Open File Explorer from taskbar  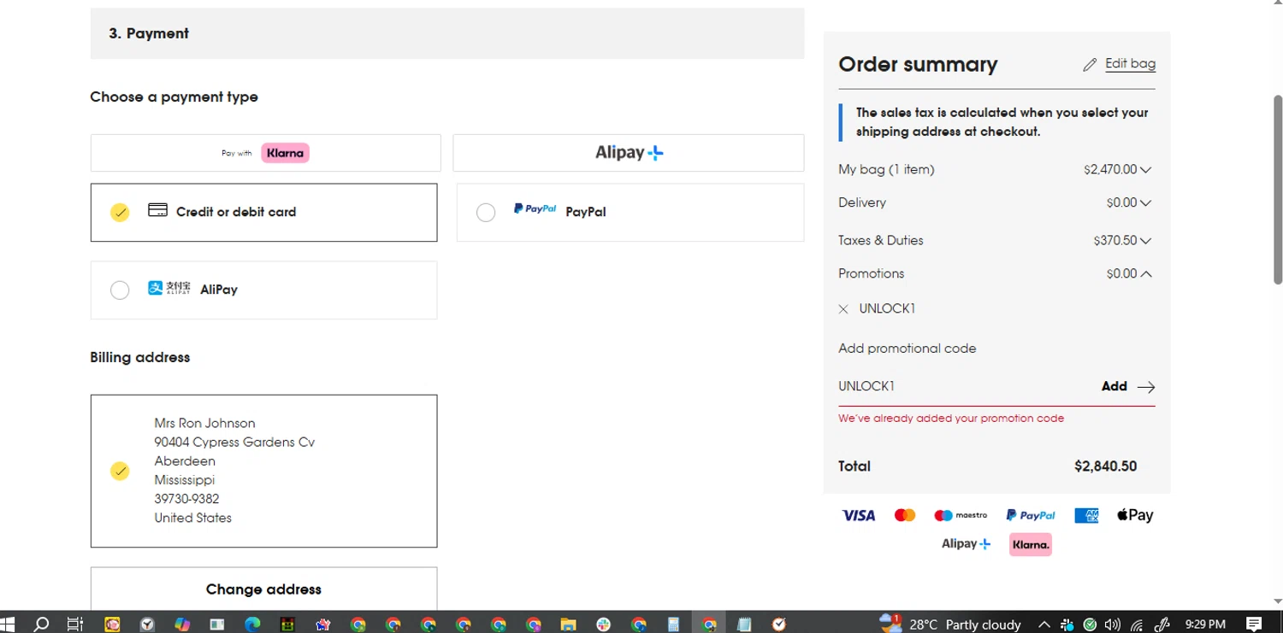[x=569, y=624]
